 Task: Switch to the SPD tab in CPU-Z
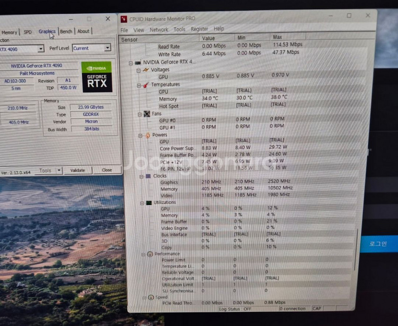(x=28, y=32)
